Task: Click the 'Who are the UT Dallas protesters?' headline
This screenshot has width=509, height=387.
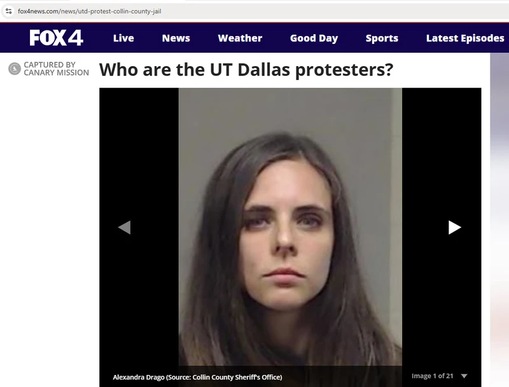Action: pos(246,70)
